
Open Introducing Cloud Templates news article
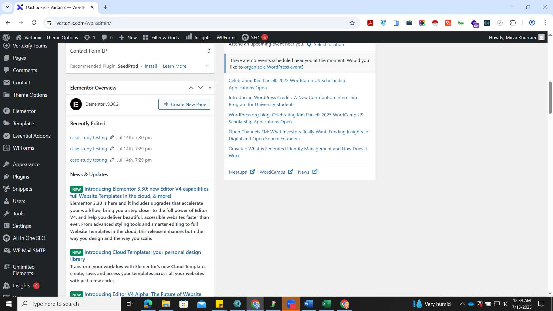point(135,256)
